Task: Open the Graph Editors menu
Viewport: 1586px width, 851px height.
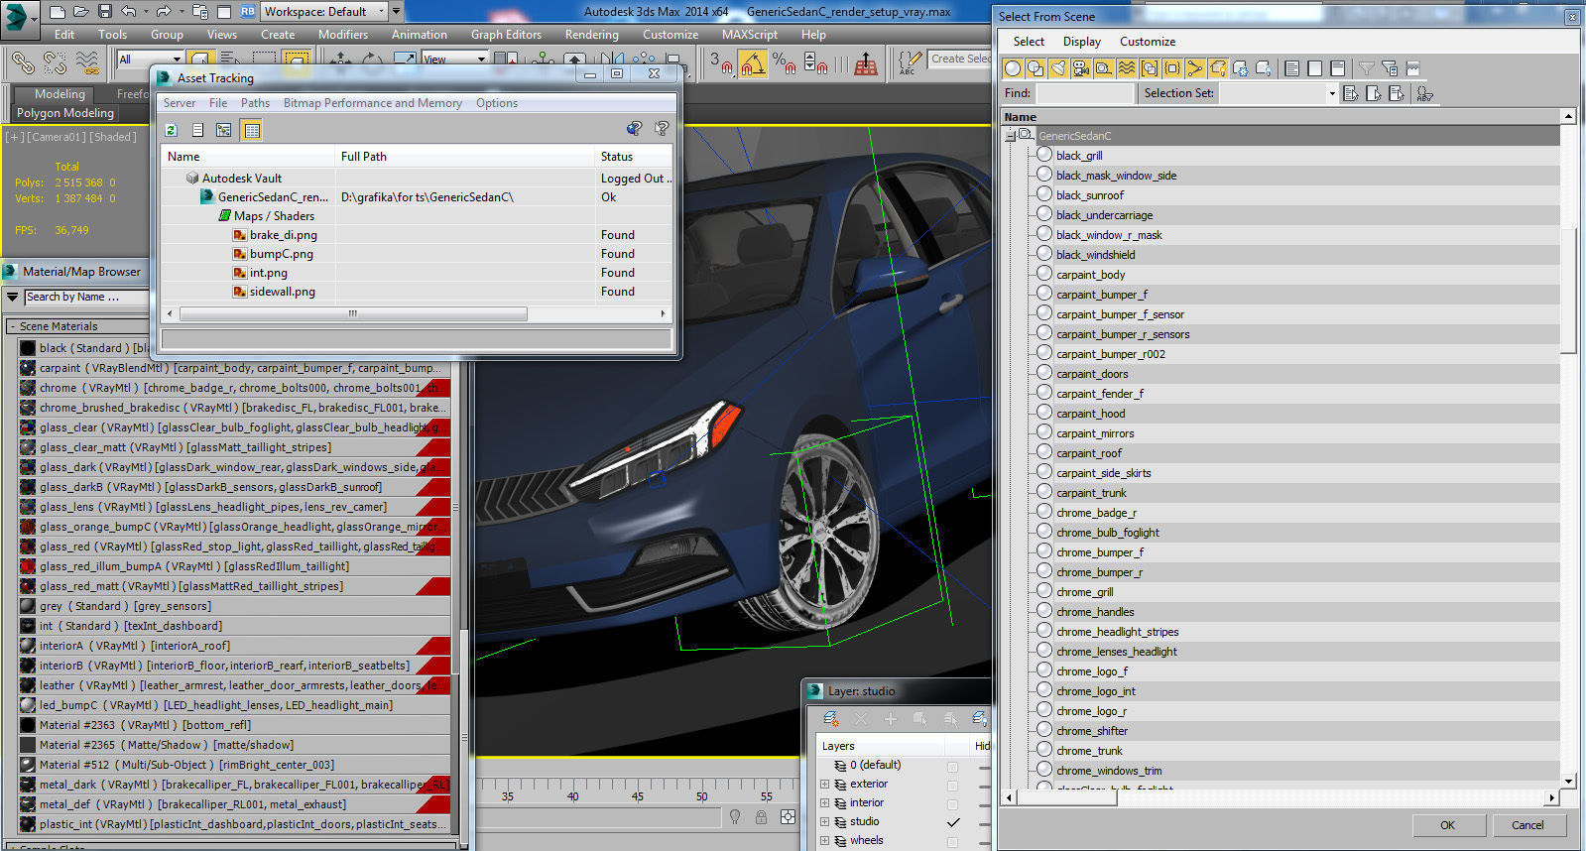Action: tap(506, 35)
